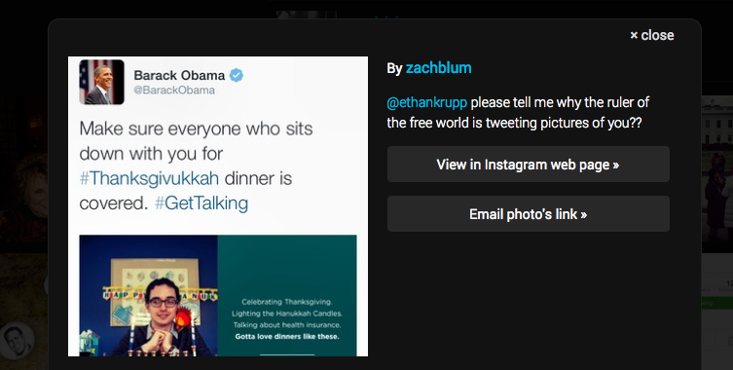Select the white building thumbnail at right edge
733x370 pixels.
coord(717,173)
